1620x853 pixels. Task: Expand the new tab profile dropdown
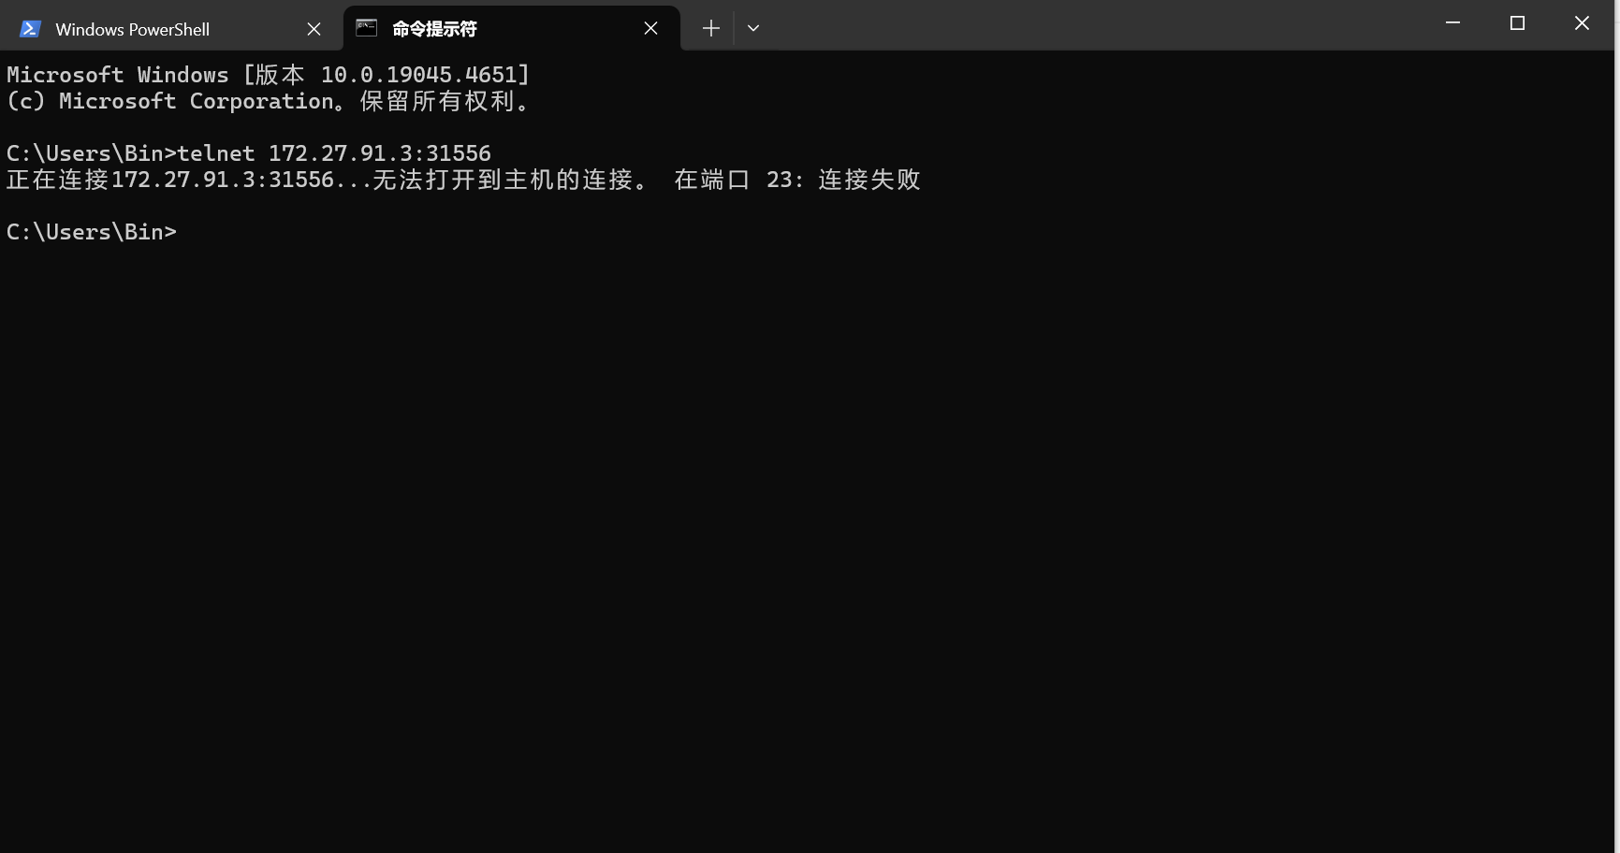pyautogui.click(x=753, y=28)
